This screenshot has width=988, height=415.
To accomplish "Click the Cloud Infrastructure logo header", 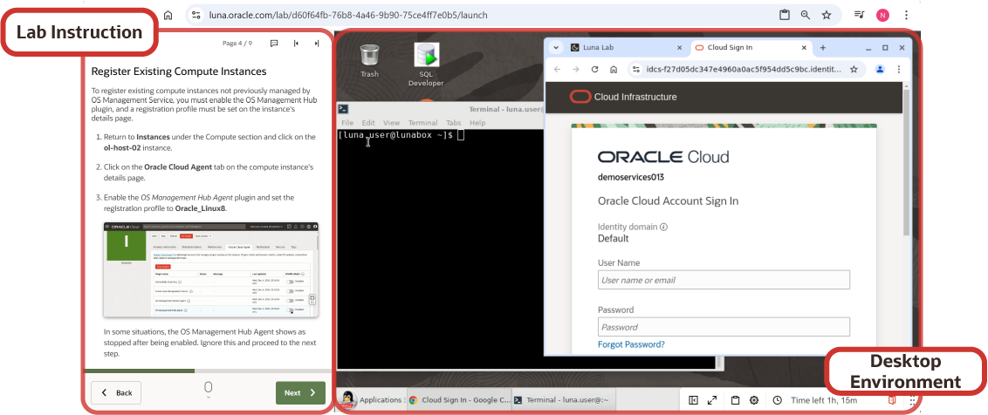I will 623,97.
